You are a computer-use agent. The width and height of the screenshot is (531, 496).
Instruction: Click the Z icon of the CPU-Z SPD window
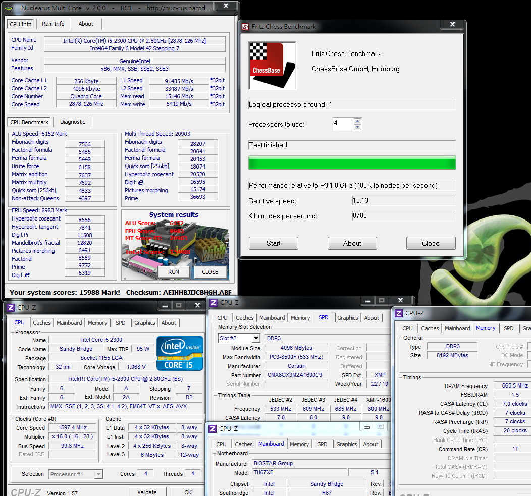(214, 302)
